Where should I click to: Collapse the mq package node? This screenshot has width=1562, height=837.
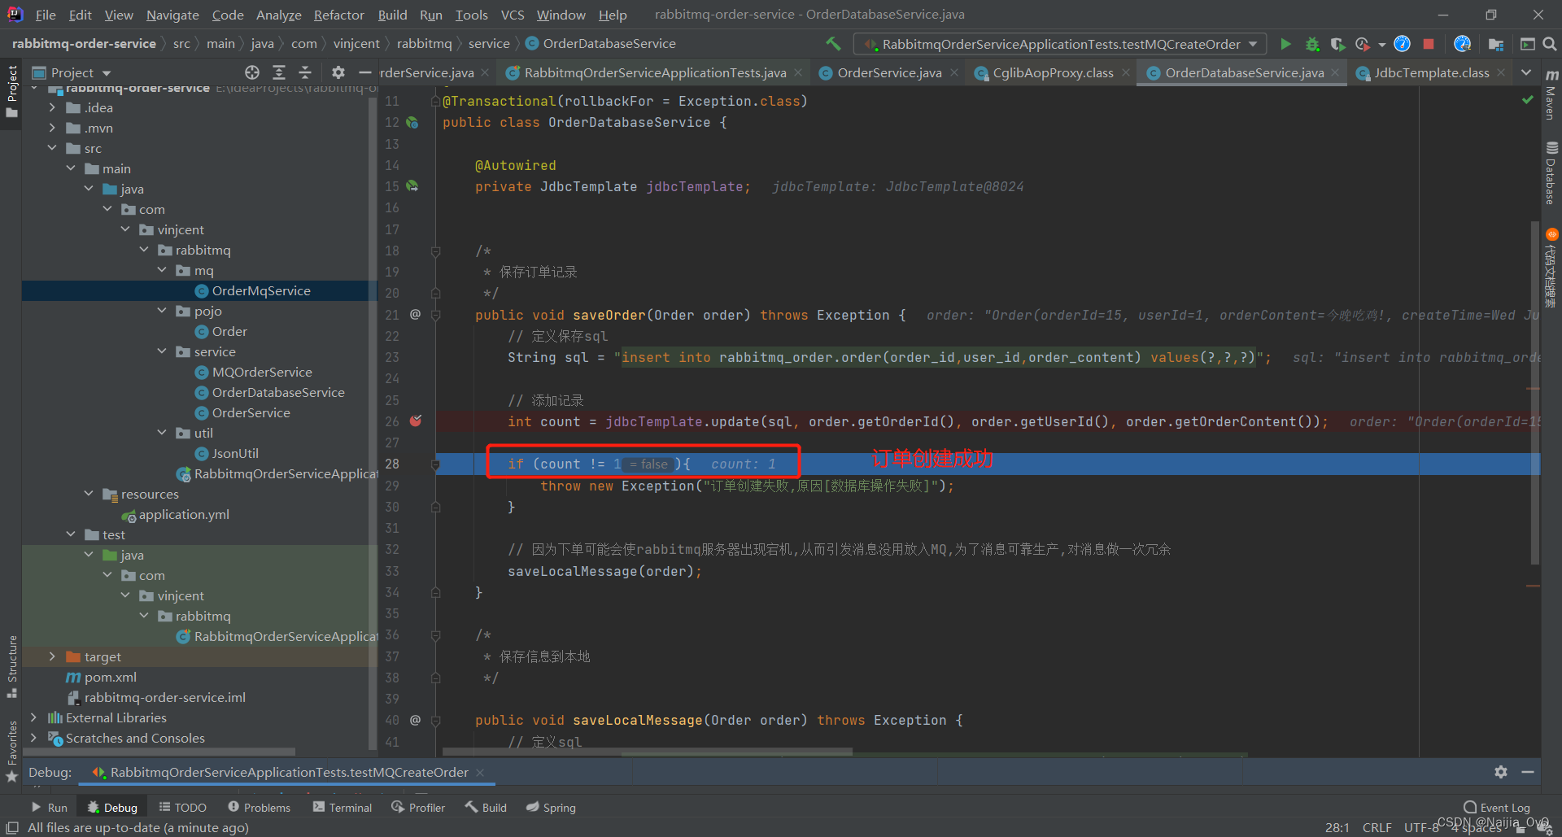point(162,270)
